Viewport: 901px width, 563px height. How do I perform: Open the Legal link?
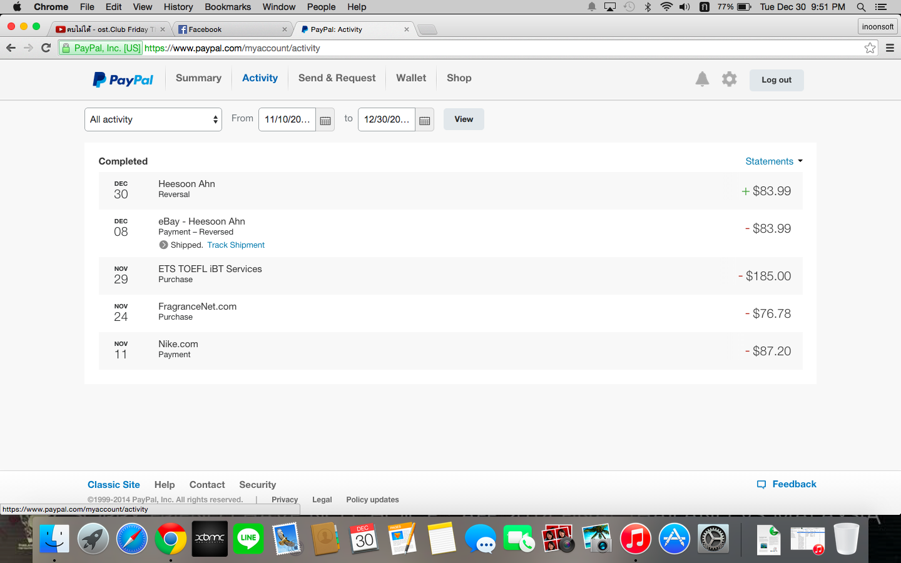tap(322, 500)
